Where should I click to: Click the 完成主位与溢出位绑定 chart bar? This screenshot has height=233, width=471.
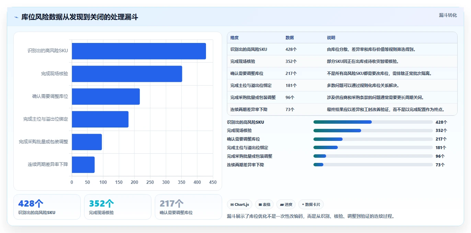tap(100, 119)
